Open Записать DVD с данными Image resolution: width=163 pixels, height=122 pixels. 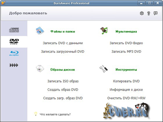click(63, 43)
